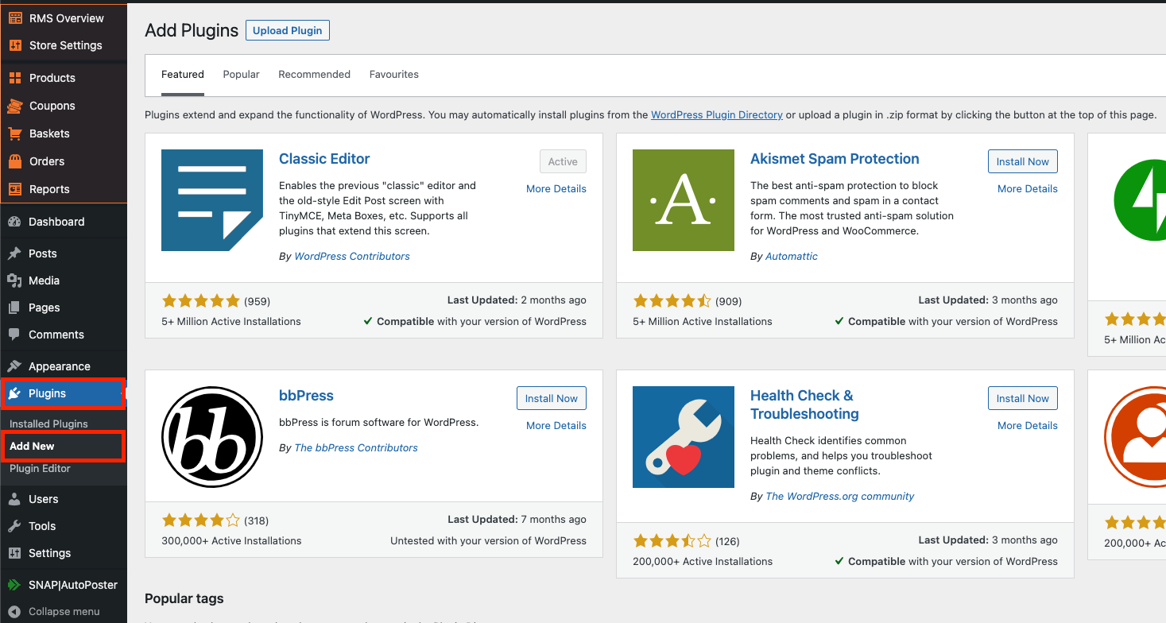Click the Akismet Spam Protection title link
1166x623 pixels.
coord(835,159)
